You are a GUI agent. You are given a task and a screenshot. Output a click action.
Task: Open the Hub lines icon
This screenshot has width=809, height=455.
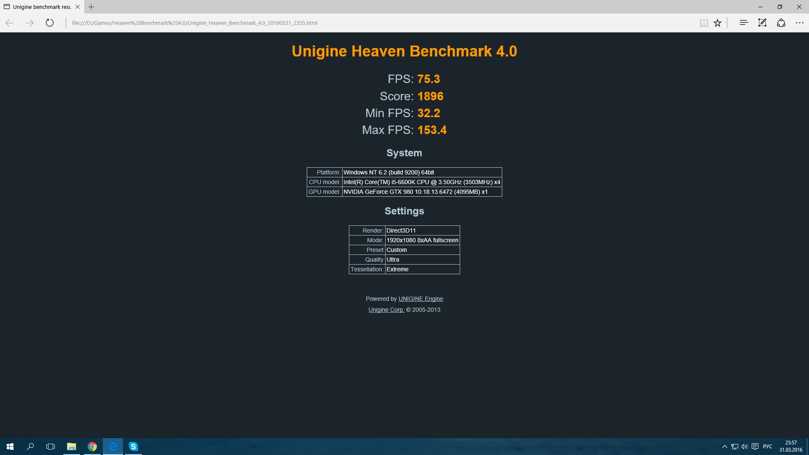pos(744,23)
